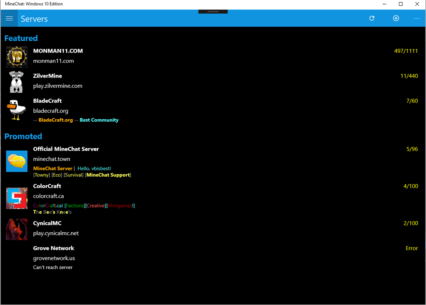Open the hamburger navigation menu
This screenshot has height=305, width=426.
pos(9,18)
